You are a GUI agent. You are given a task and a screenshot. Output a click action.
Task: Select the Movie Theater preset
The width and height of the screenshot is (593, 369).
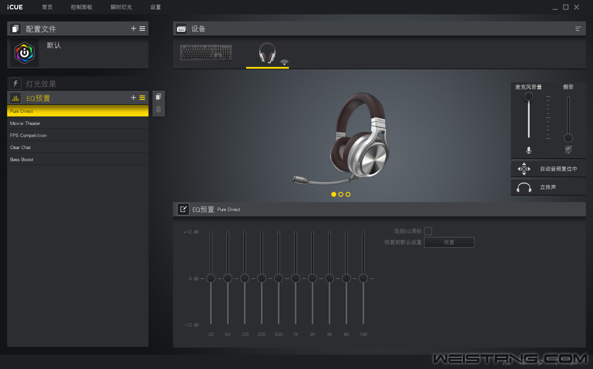tap(78, 123)
